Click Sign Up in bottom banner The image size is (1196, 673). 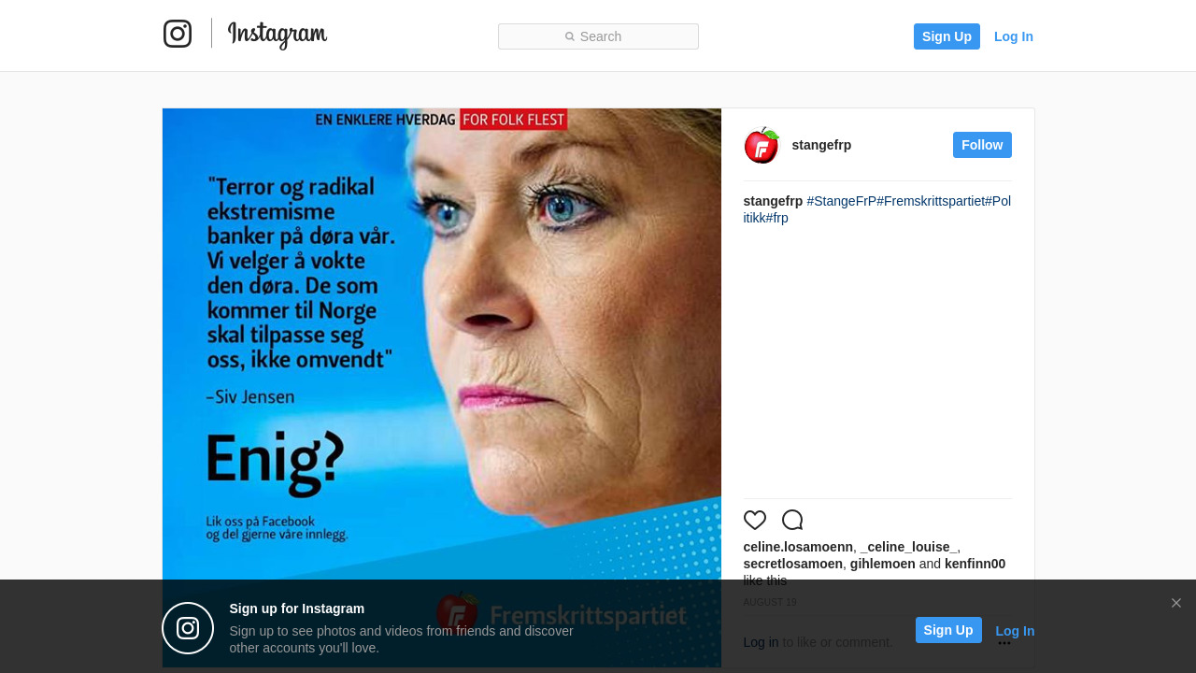click(948, 630)
